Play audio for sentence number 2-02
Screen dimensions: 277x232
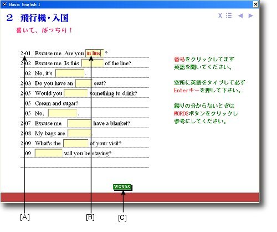click(25, 64)
